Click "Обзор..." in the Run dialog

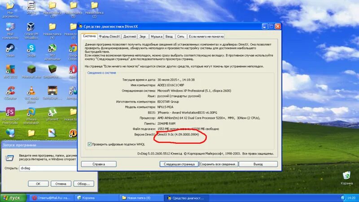[83, 184]
